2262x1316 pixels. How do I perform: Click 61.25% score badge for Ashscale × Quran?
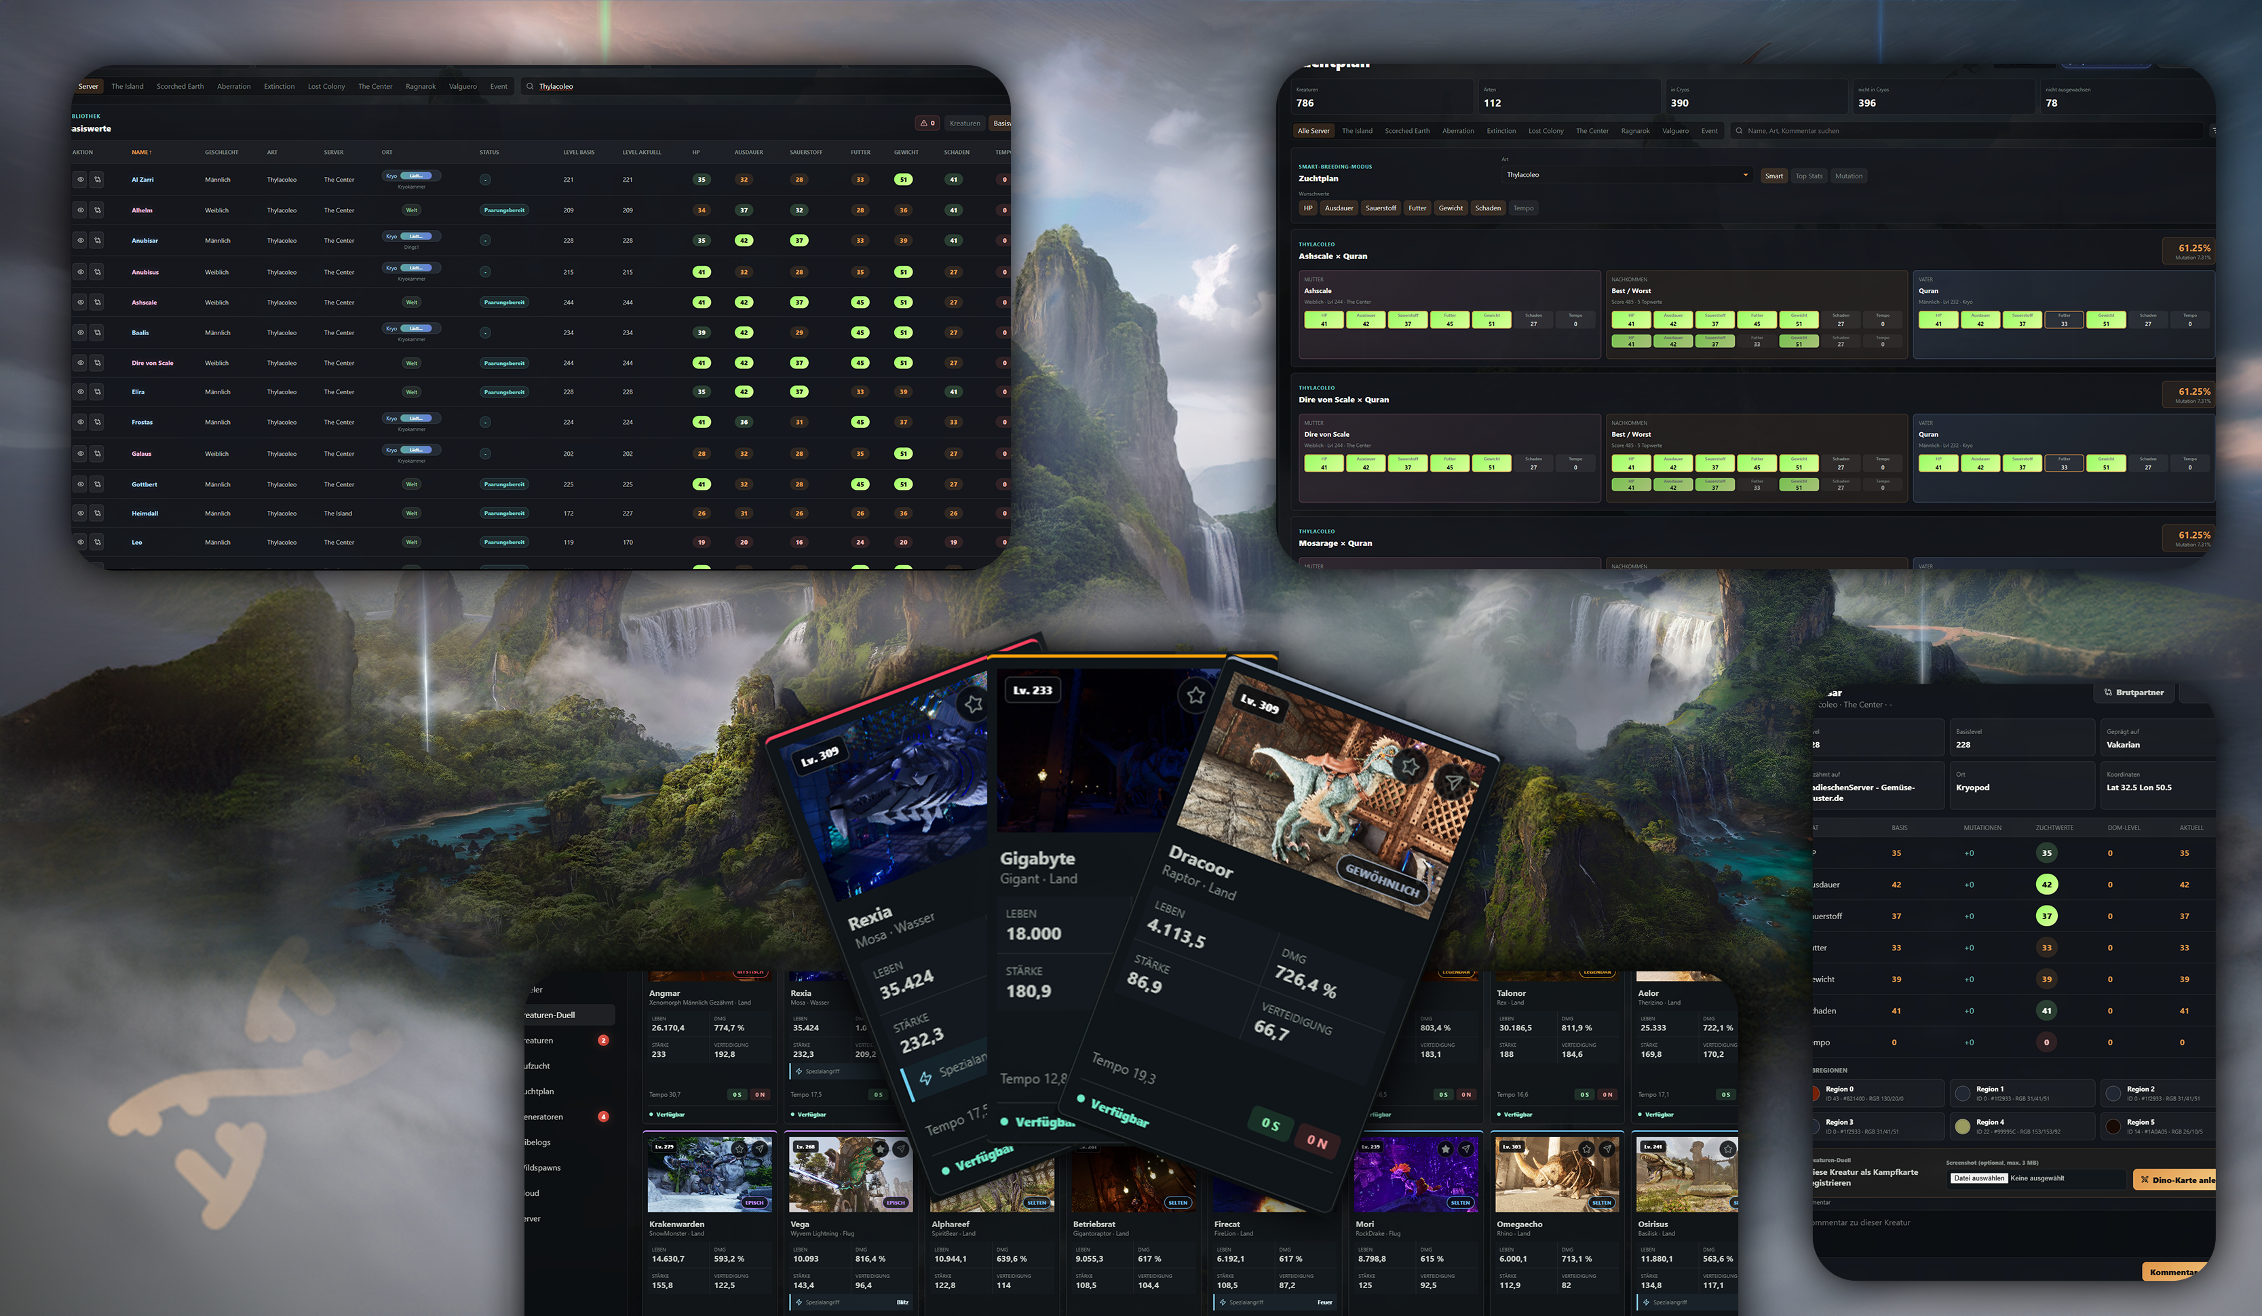2190,252
